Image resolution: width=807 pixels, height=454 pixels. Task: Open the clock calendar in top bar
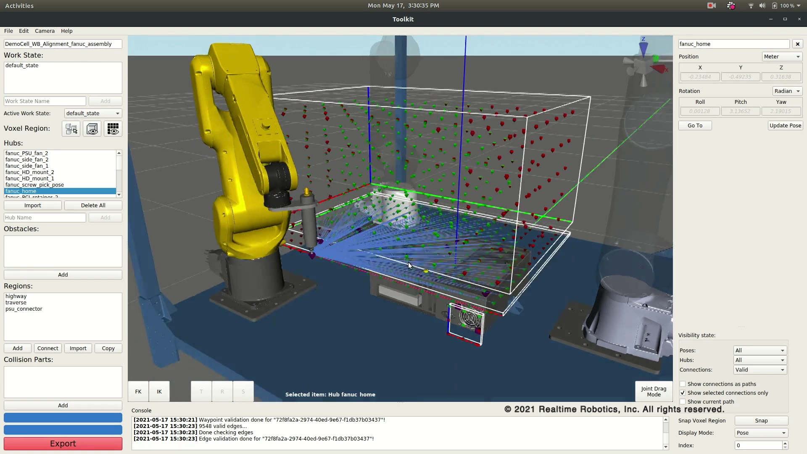click(x=403, y=5)
